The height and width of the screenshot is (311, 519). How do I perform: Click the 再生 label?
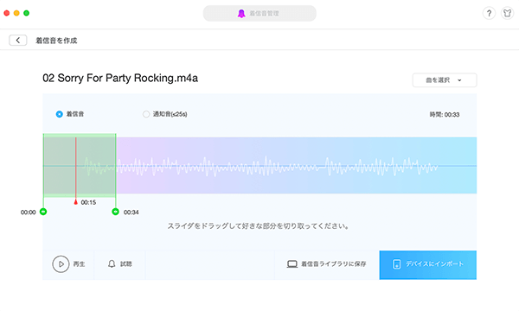pos(79,264)
